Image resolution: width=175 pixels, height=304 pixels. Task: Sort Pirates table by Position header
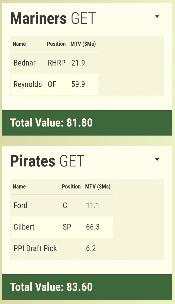click(71, 187)
